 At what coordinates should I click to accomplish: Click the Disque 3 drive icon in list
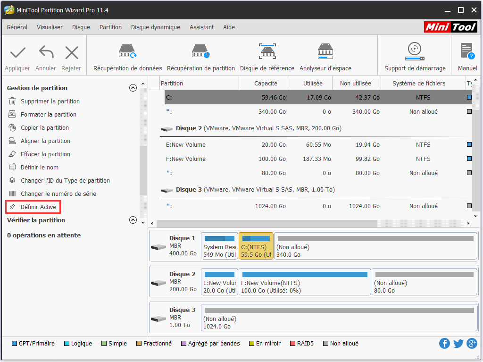(x=167, y=190)
